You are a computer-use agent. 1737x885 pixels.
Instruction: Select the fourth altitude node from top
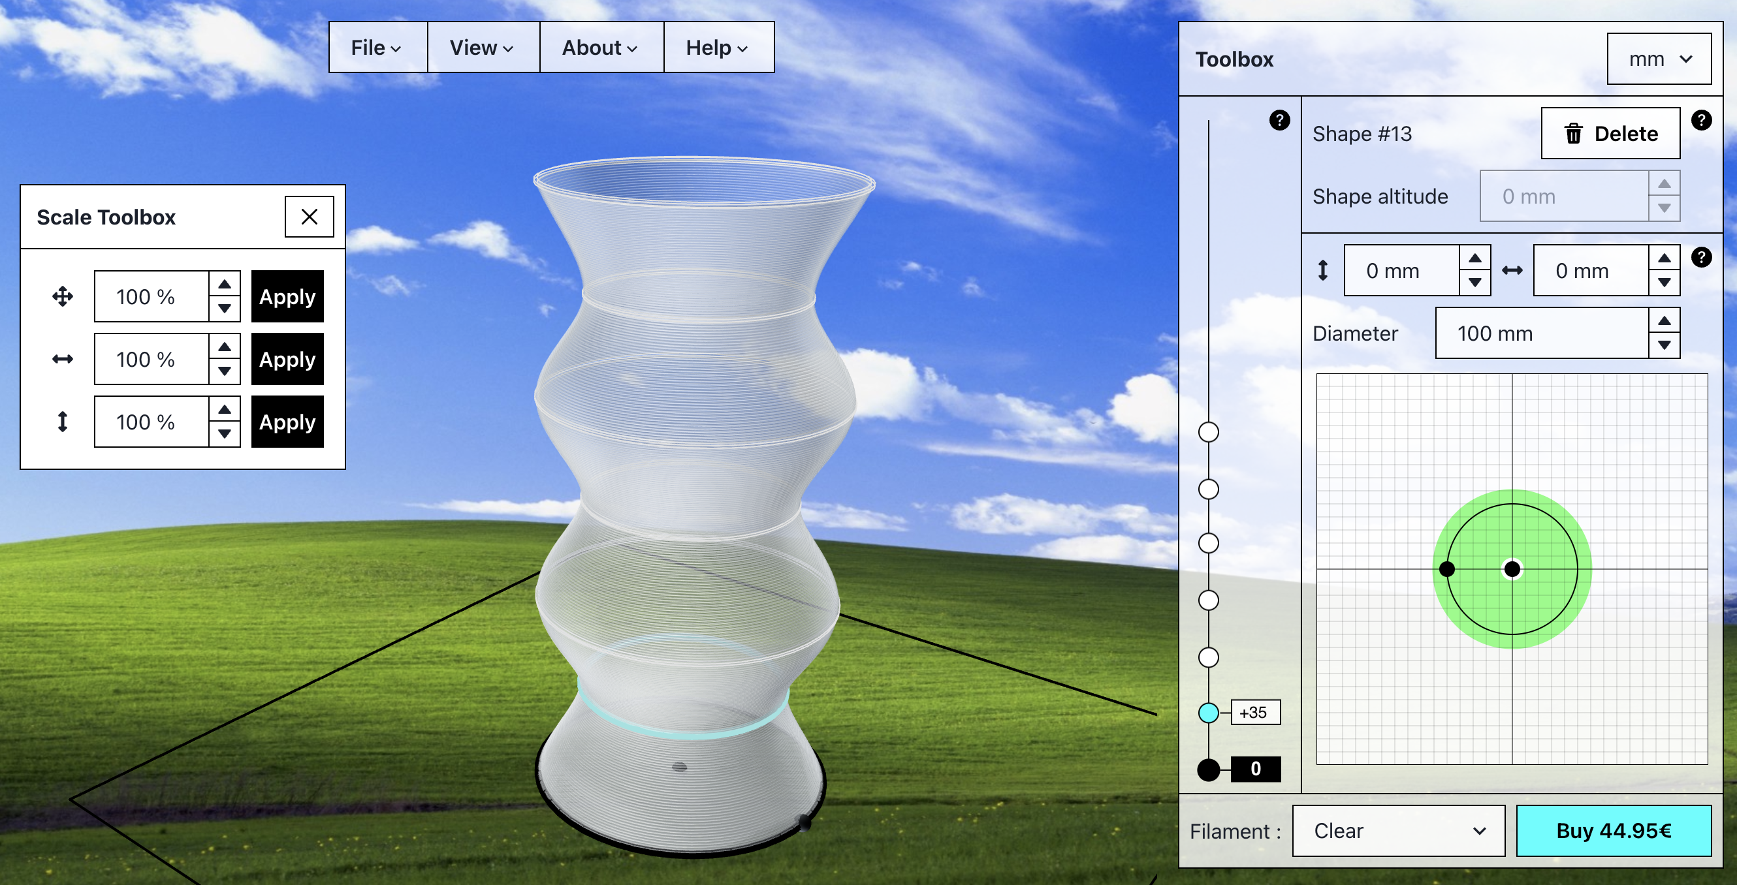(x=1208, y=600)
